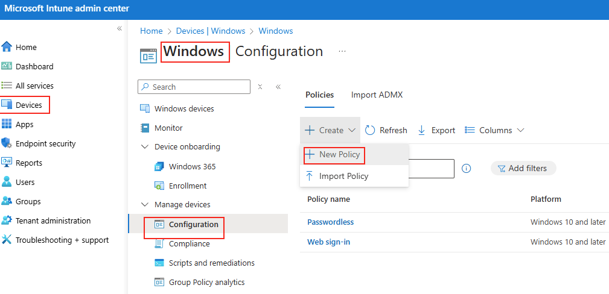This screenshot has width=609, height=294.
Task: Open Group Policy analytics menu item
Action: click(206, 282)
